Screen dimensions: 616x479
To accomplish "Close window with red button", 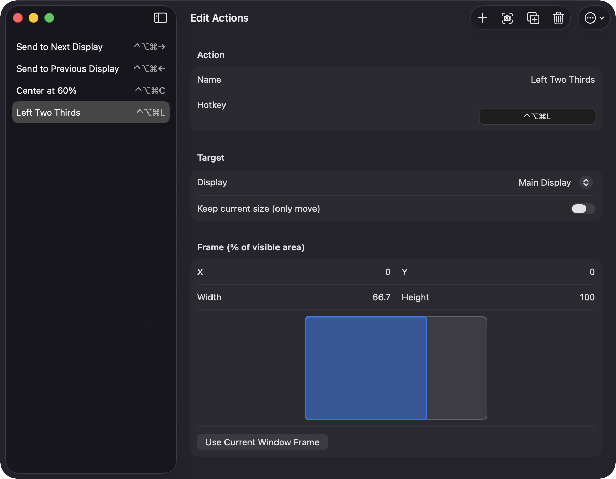I will (18, 18).
